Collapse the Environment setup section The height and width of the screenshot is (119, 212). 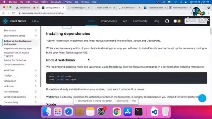(x=20, y=36)
